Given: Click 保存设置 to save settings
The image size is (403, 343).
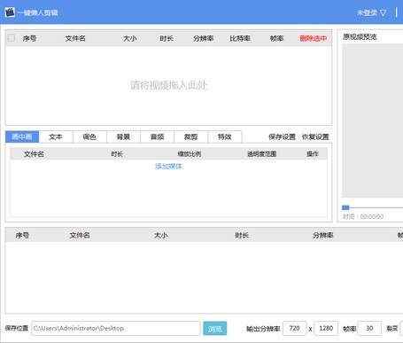Looking at the screenshot, I should coord(282,136).
